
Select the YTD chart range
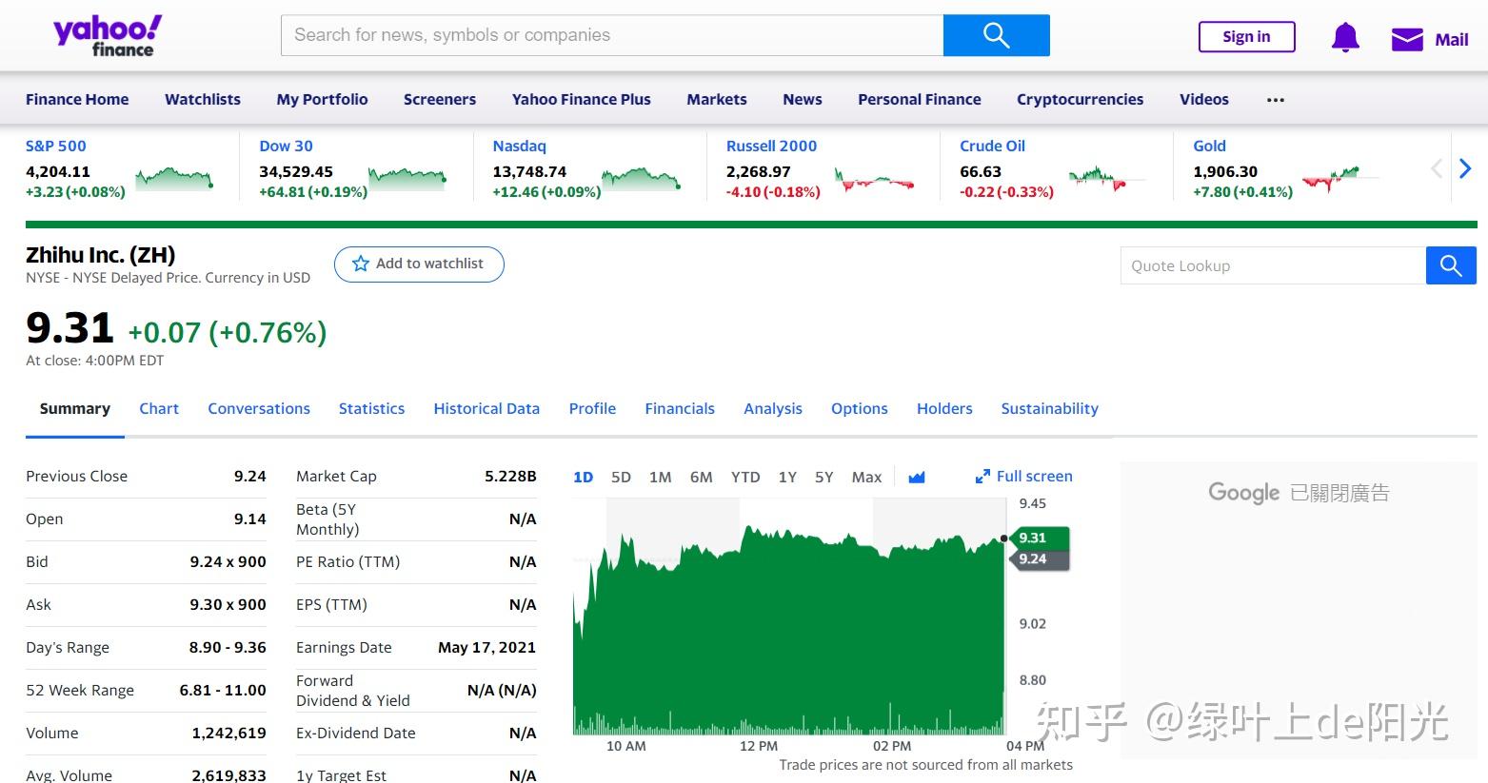click(x=745, y=477)
